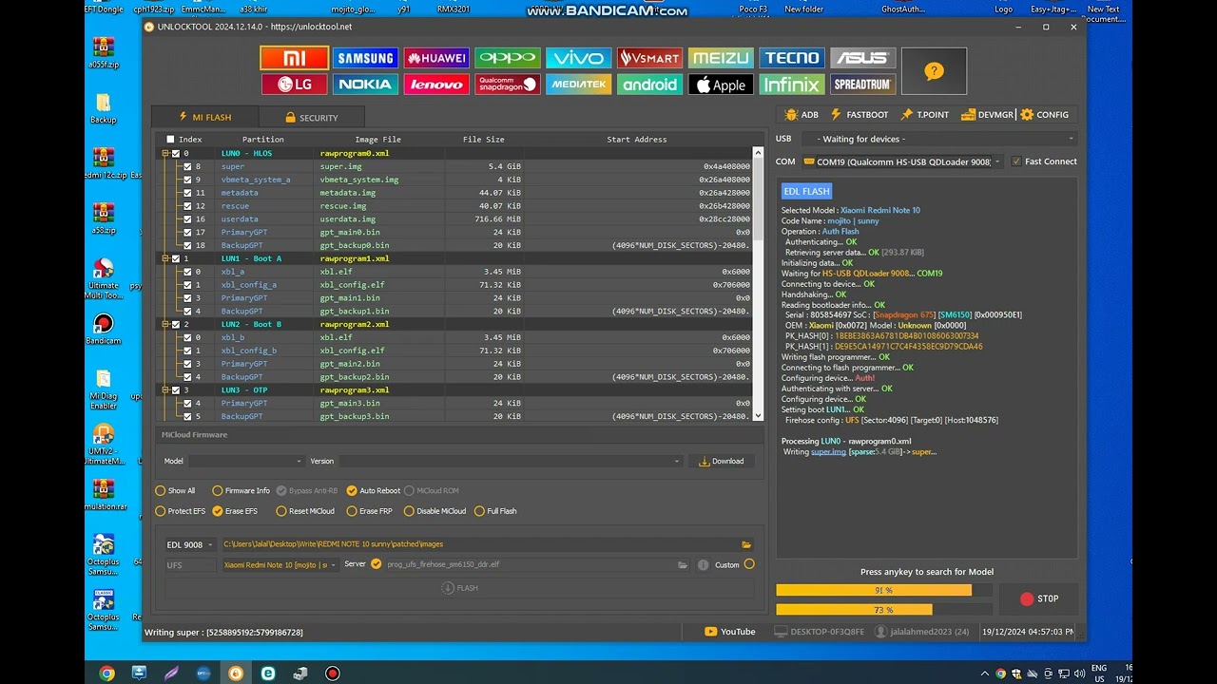Screen dimensions: 1217x684
Task: Click the 91 % progress bar
Action: (x=883, y=590)
